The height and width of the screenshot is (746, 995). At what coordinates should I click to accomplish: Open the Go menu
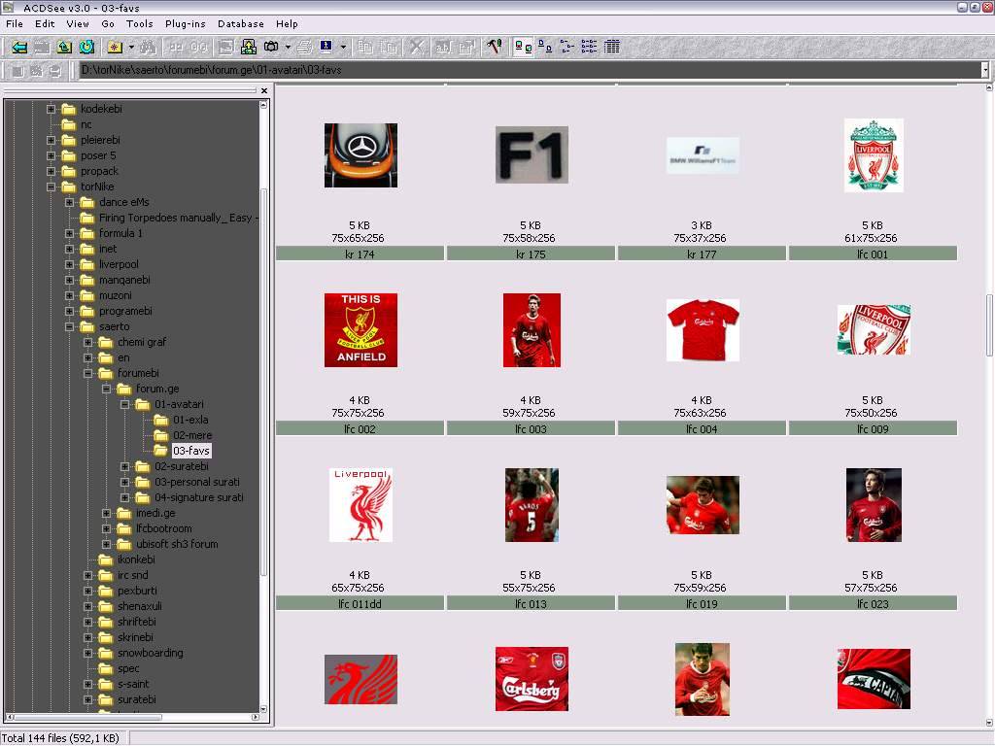[x=108, y=24]
